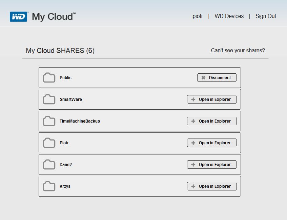Open Dane2 share in Explorer
This screenshot has height=220, width=287.
pyautogui.click(x=211, y=164)
